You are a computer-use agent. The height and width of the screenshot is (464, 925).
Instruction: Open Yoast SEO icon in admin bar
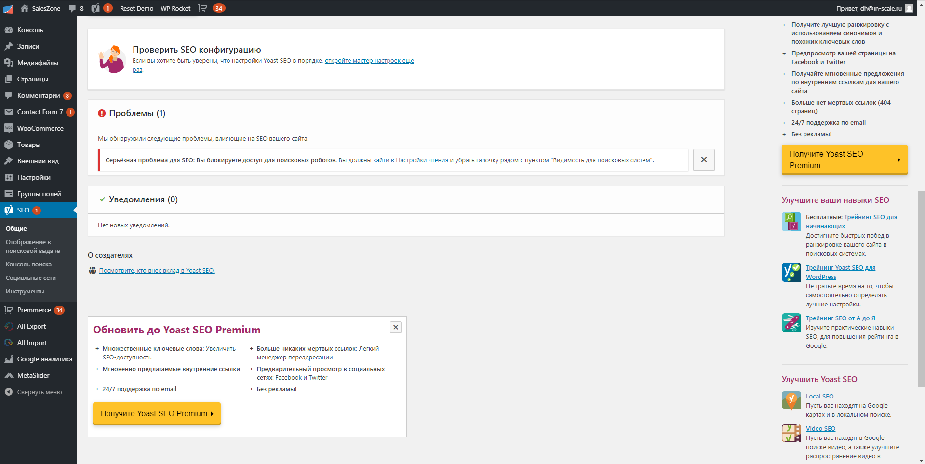click(95, 8)
